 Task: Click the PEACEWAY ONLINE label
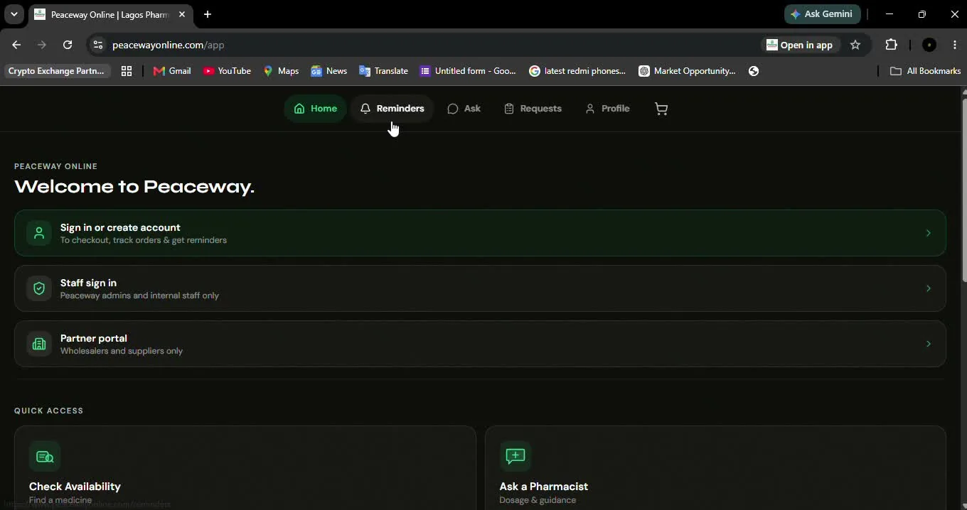(55, 166)
